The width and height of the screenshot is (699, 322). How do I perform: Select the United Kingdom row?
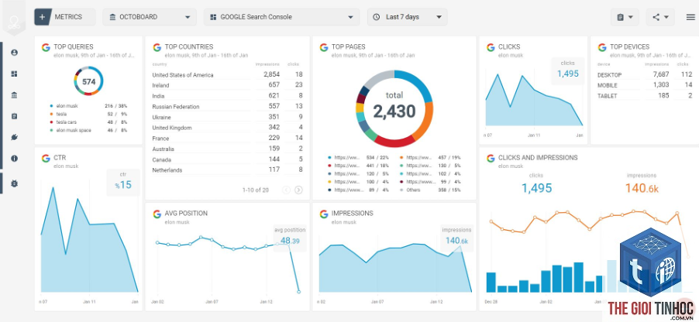click(x=227, y=128)
